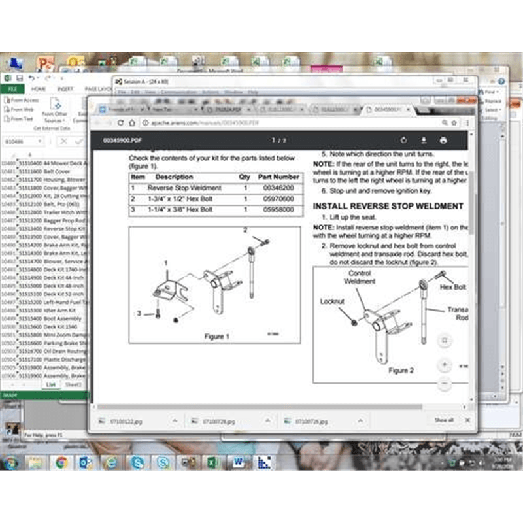Screen dimensions: 523x523
Task: Click From Web in Get External Data
Action: [22, 110]
